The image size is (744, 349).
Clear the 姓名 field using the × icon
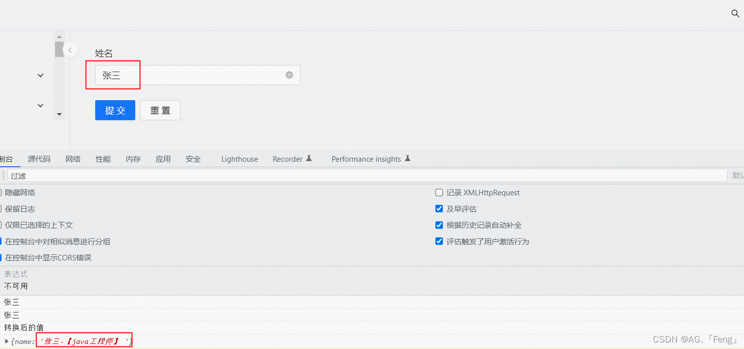(x=289, y=75)
